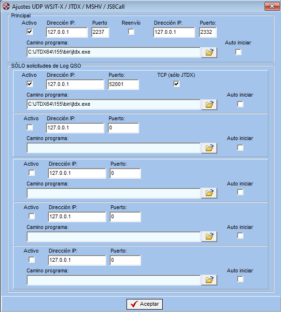Check Activo for second Log QSO entry
Image resolution: width=281 pixels, height=312 pixels.
click(29, 127)
